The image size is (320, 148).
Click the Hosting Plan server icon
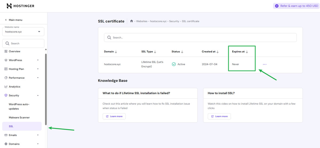6,69
